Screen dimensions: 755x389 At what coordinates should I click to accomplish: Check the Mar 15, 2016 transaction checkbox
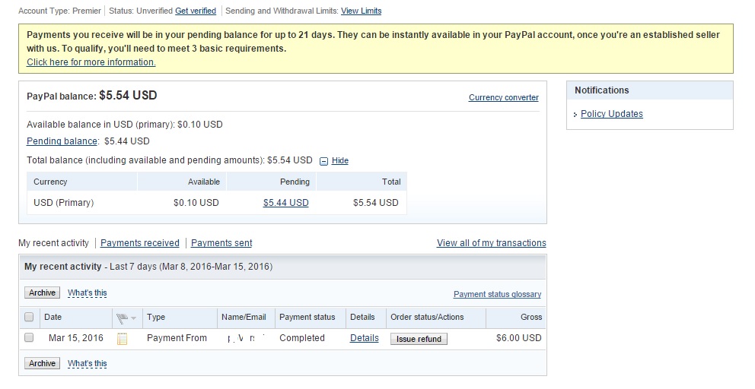click(29, 338)
